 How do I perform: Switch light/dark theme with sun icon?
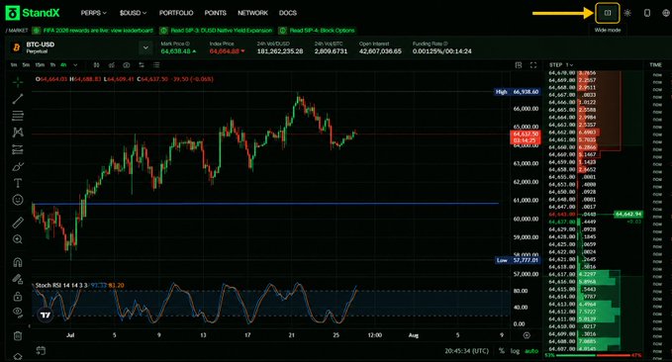tap(627, 13)
